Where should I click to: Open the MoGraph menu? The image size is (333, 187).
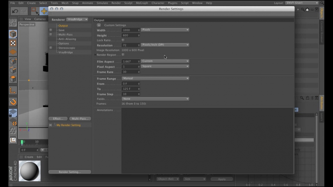[142, 3]
